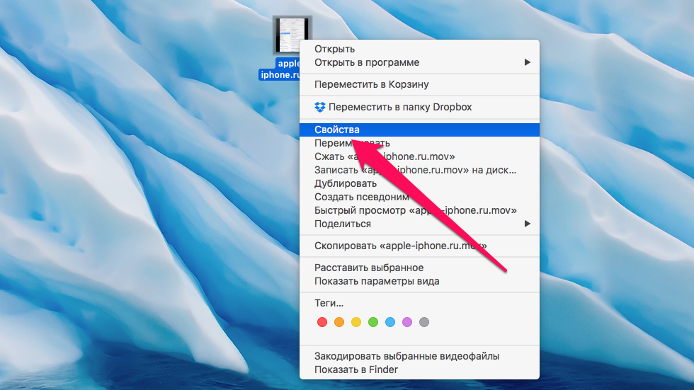
Task: Click the Dropbox icon in the menu
Action: (319, 107)
